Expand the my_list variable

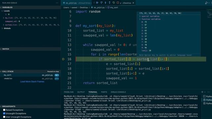tap(4, 18)
